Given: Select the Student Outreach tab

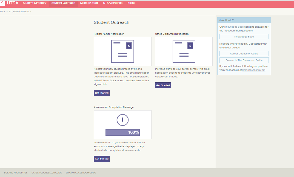Looking at the screenshot, I should (x=63, y=3).
